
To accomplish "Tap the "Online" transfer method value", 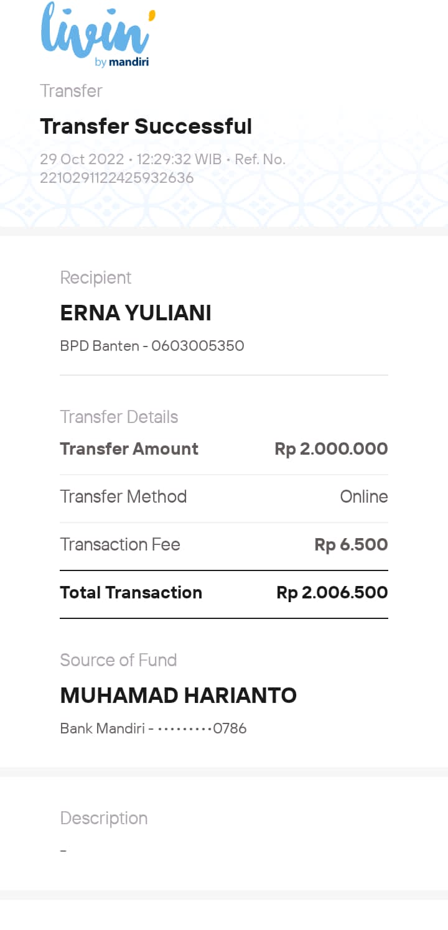I will click(x=364, y=496).
